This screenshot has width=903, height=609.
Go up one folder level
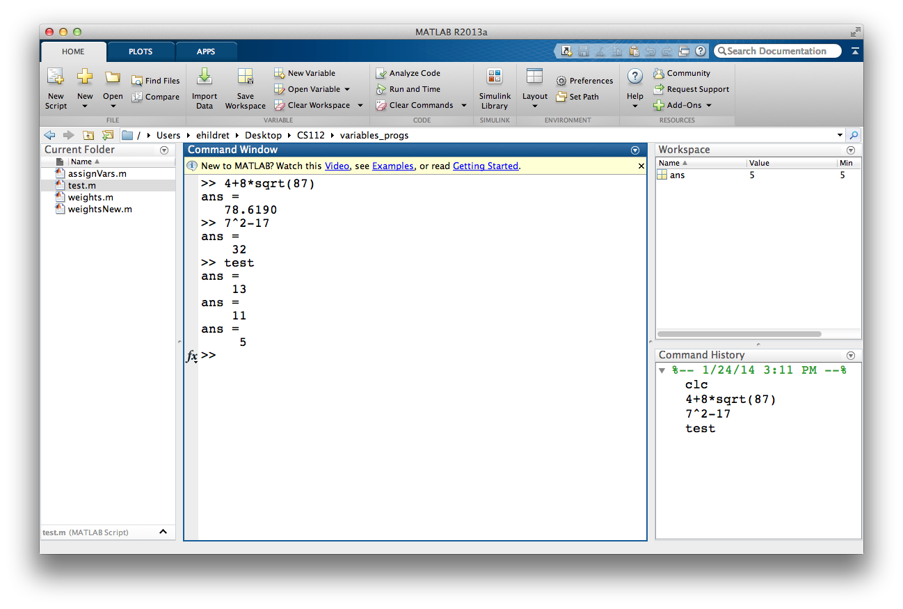click(88, 135)
